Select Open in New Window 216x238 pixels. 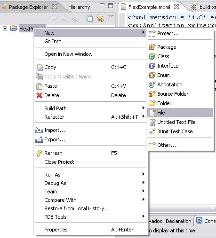(90, 54)
